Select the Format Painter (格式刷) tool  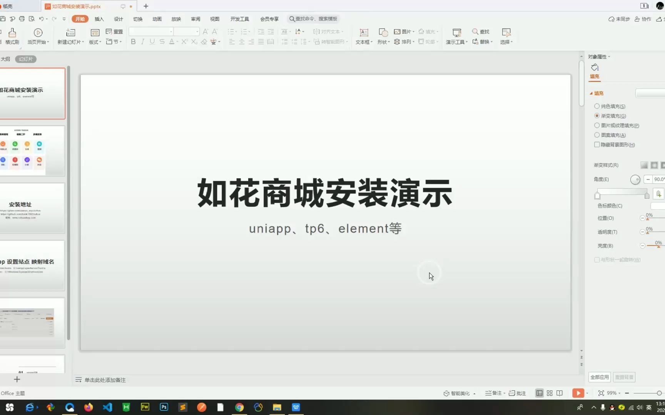[12, 36]
